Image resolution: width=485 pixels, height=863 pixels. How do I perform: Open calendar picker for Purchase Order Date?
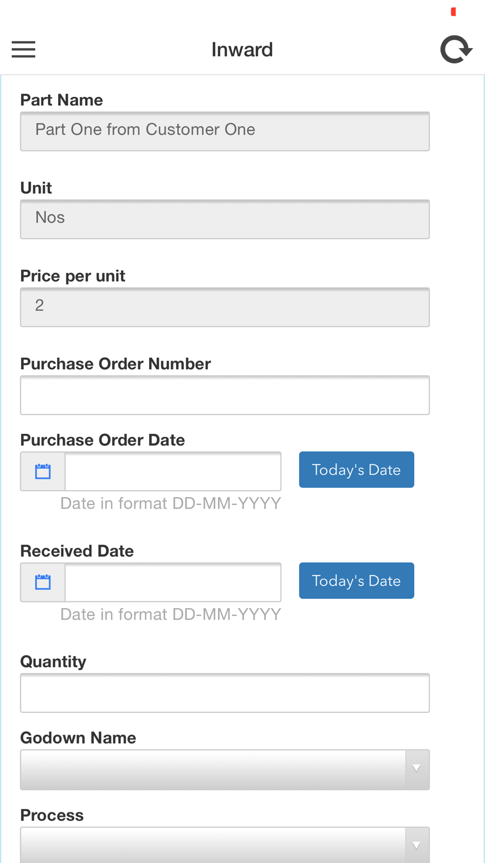(x=43, y=471)
